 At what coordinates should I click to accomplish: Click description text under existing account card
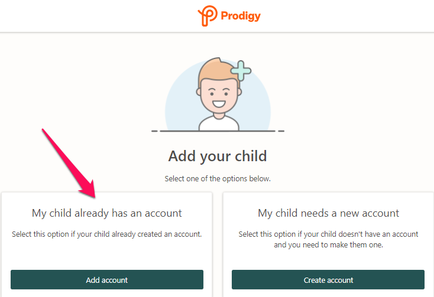[x=107, y=234]
